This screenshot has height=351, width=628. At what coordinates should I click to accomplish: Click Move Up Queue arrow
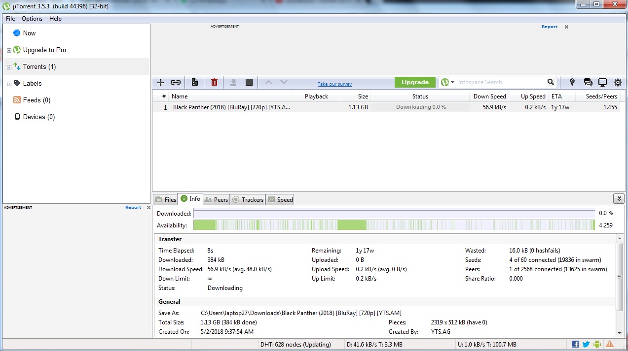(x=268, y=82)
